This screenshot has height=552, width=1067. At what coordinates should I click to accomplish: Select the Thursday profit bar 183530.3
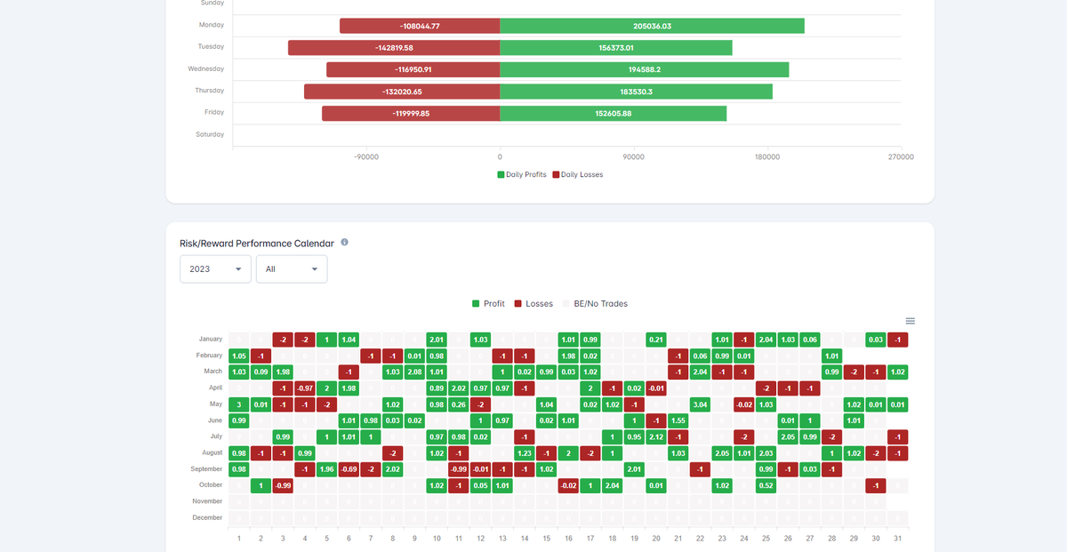[x=637, y=92]
